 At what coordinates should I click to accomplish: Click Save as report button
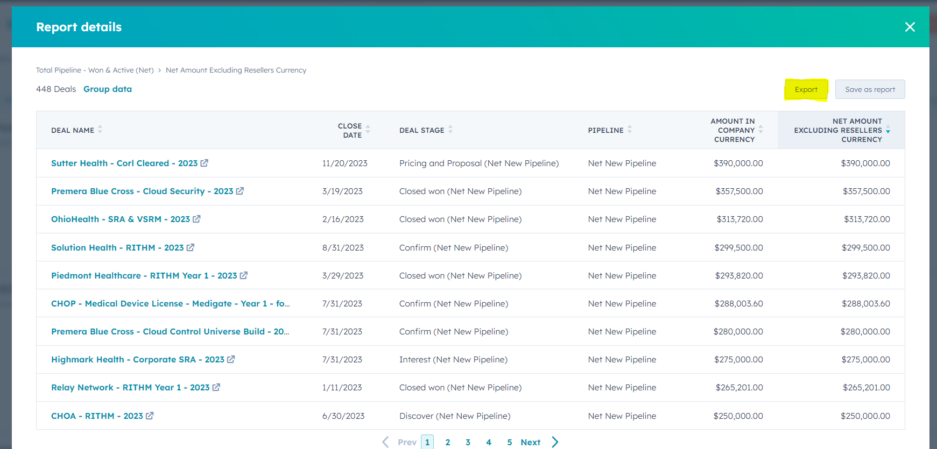[x=870, y=89]
